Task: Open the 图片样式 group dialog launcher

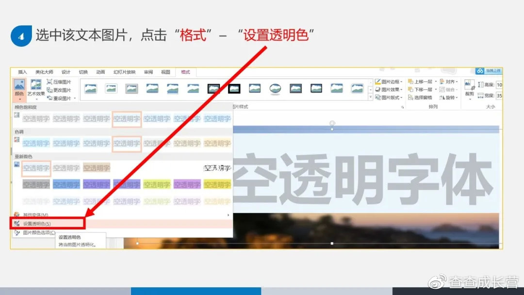Action: 402,107
